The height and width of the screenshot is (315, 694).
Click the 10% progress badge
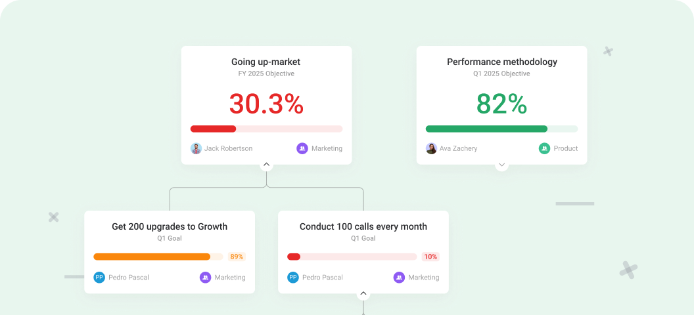pyautogui.click(x=430, y=257)
